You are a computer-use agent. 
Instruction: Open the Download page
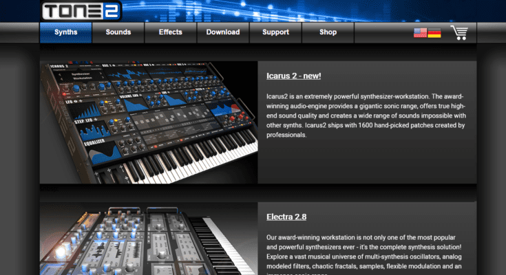223,32
